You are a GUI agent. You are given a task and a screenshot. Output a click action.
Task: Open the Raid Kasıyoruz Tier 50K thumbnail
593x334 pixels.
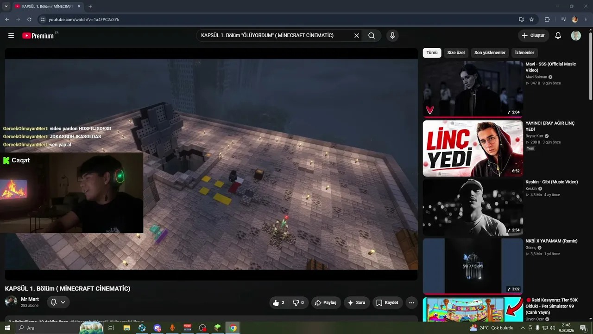tap(473, 309)
